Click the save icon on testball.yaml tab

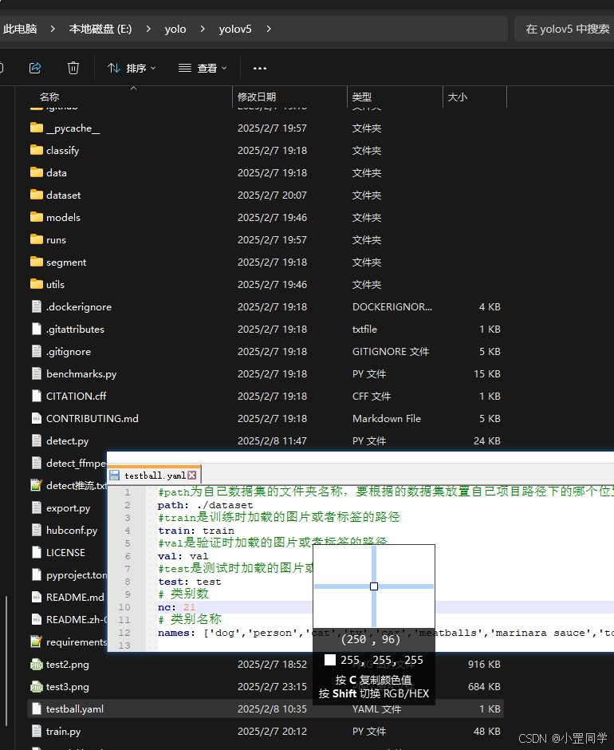tap(114, 475)
